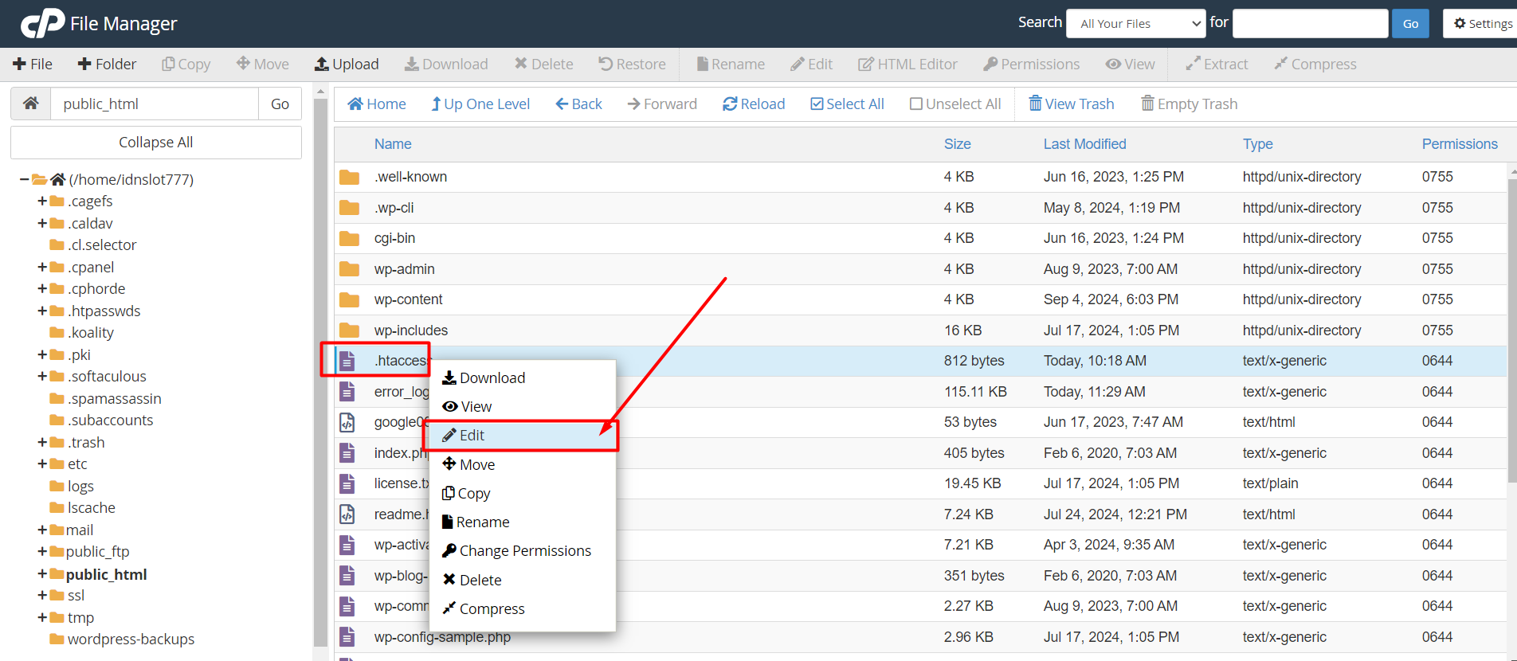The image size is (1517, 661).
Task: Click Download in the top toolbar
Action: [x=446, y=64]
